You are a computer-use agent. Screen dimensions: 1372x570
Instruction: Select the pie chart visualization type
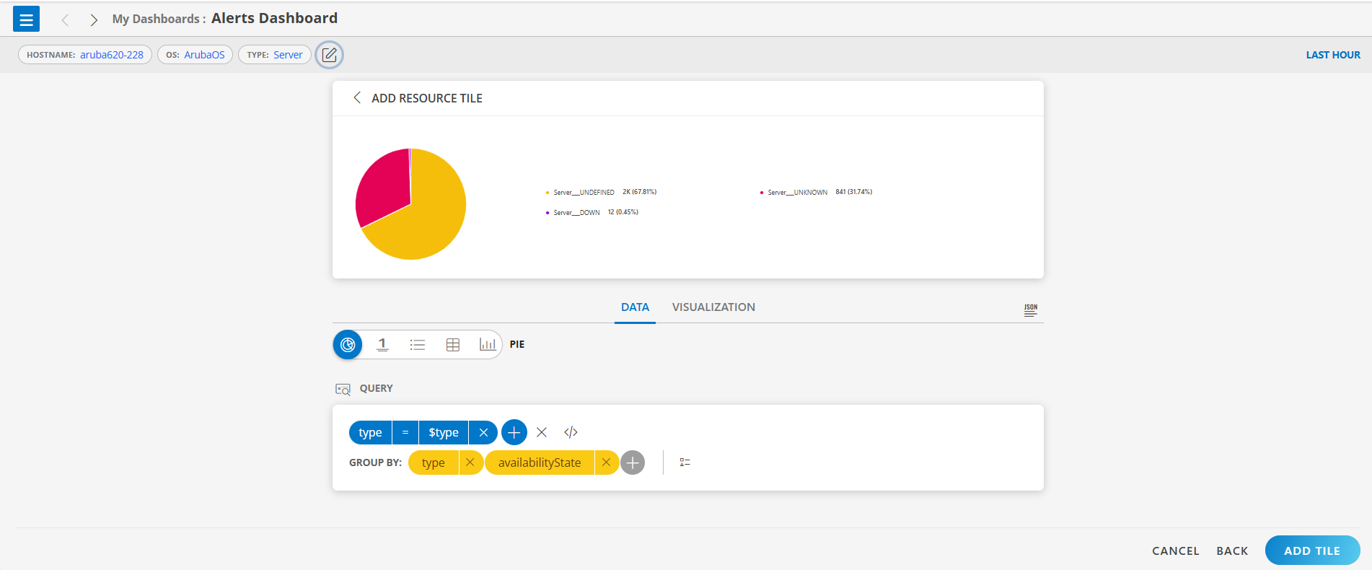pyautogui.click(x=348, y=345)
